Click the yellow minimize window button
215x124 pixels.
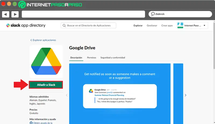point(9,4)
